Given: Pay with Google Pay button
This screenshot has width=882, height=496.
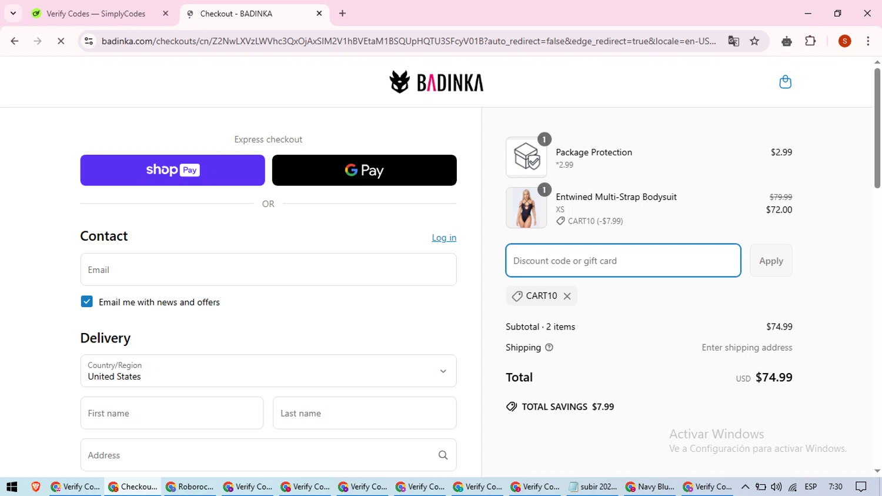Looking at the screenshot, I should [x=364, y=170].
